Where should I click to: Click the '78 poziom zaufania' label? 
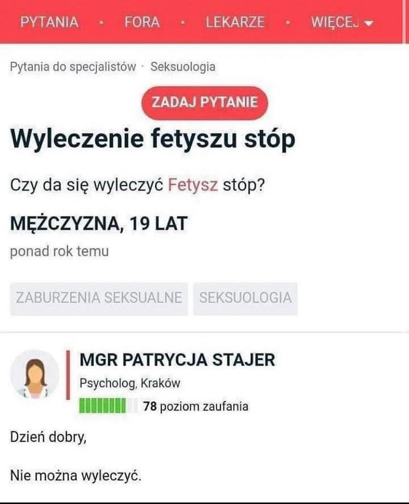(x=195, y=407)
